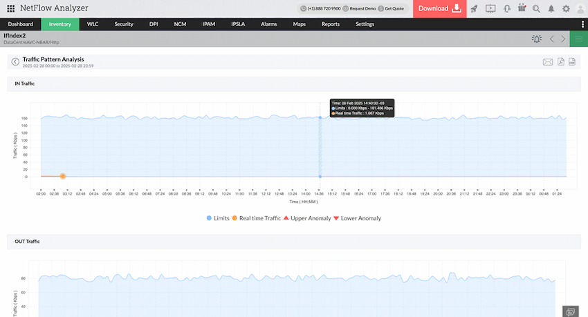
Task: Toggle Lower Anomaly legend item
Action: click(358, 218)
